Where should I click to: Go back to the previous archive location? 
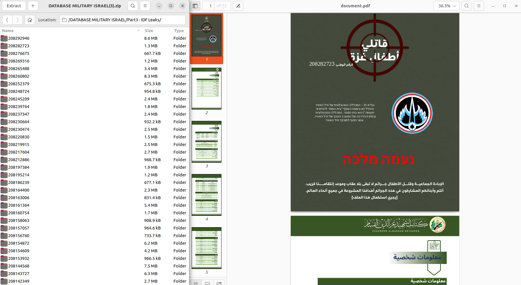7,20
